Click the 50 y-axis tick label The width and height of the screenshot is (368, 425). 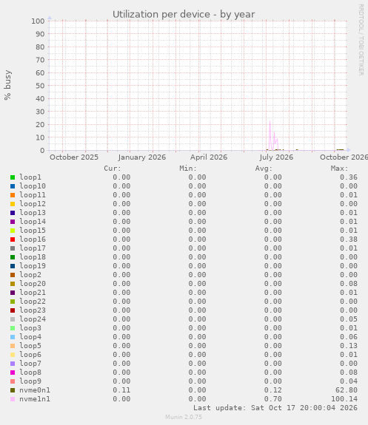[40, 86]
